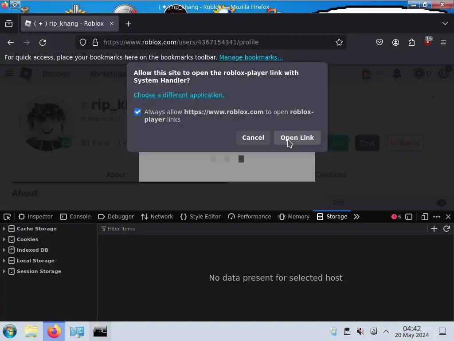Unmute the taskbar volume icon
Image resolution: width=454 pixels, height=341 pixels.
[x=360, y=331]
